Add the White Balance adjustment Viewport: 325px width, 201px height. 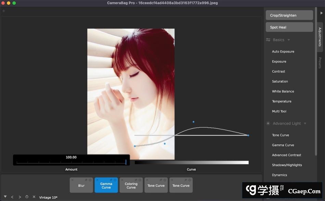[283, 91]
